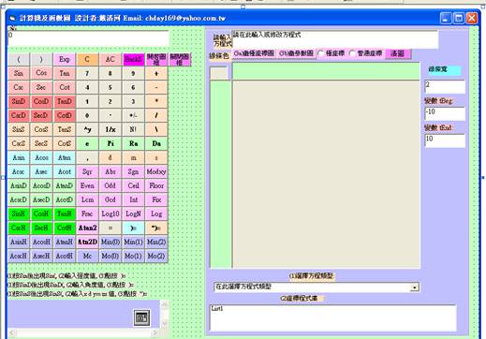The width and height of the screenshot is (486, 339).
Task: Click the Fix function button
Action: (156, 199)
